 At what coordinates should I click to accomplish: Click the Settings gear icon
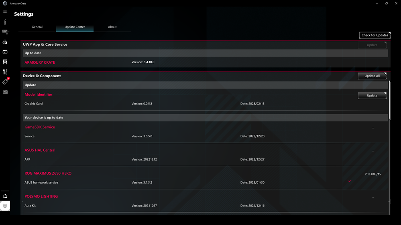pyautogui.click(x=5, y=206)
